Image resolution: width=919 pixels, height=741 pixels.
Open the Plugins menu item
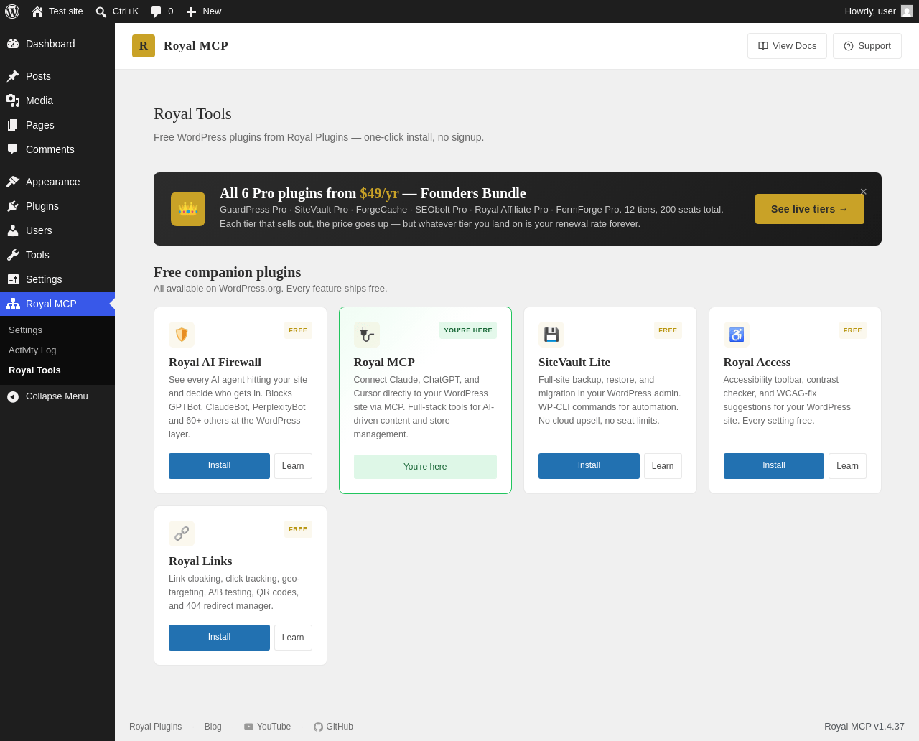tap(57, 206)
